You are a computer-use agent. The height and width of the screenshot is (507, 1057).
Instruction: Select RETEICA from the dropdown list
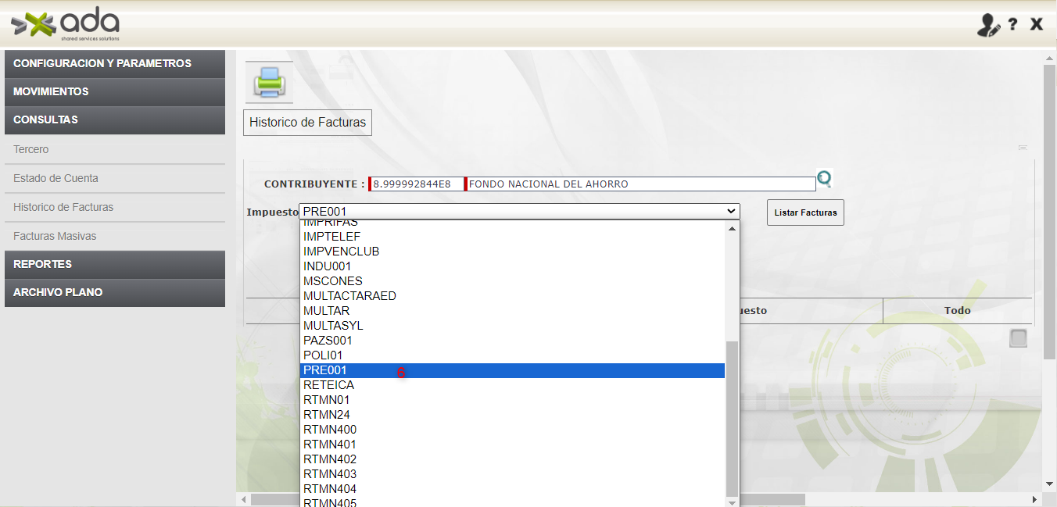pos(328,385)
